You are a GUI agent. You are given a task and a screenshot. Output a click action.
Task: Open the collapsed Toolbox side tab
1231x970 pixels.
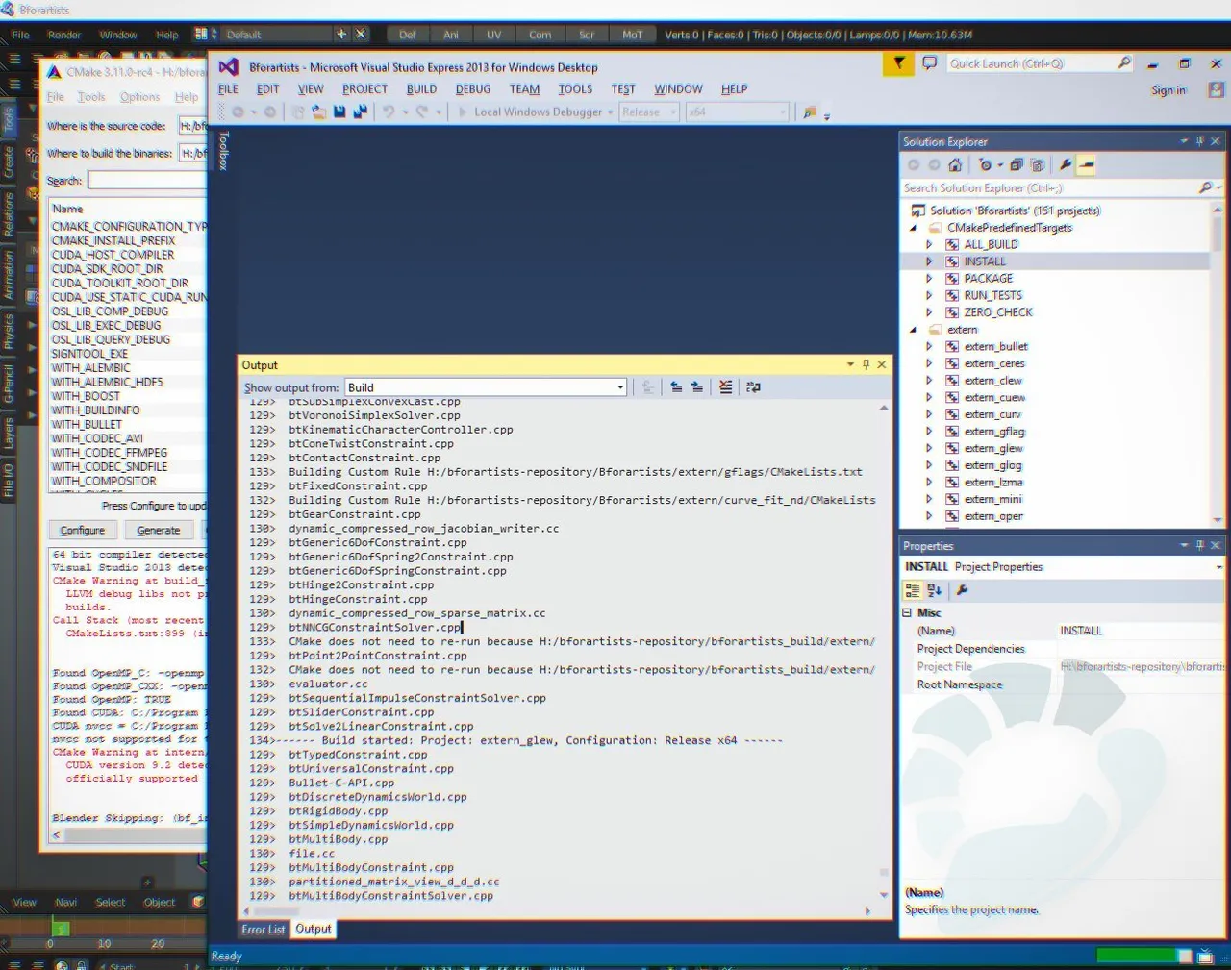pyautogui.click(x=224, y=151)
